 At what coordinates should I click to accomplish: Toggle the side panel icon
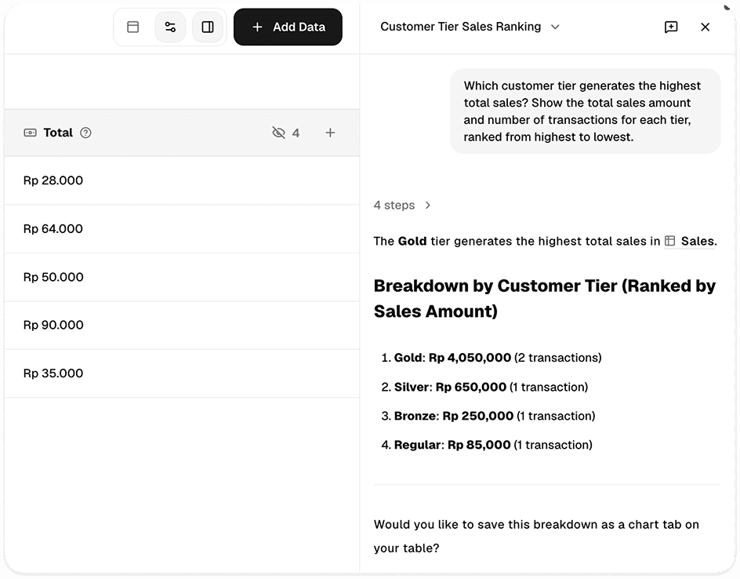[208, 27]
